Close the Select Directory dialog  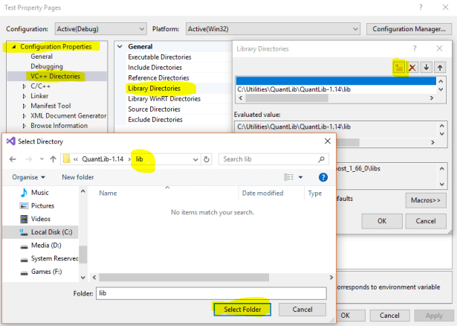pyautogui.click(x=328, y=141)
